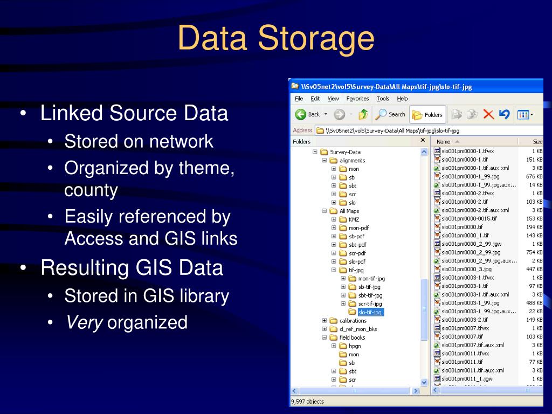Select the cl_ref_mon_bks folder
This screenshot has width=552, height=414.
point(358,329)
